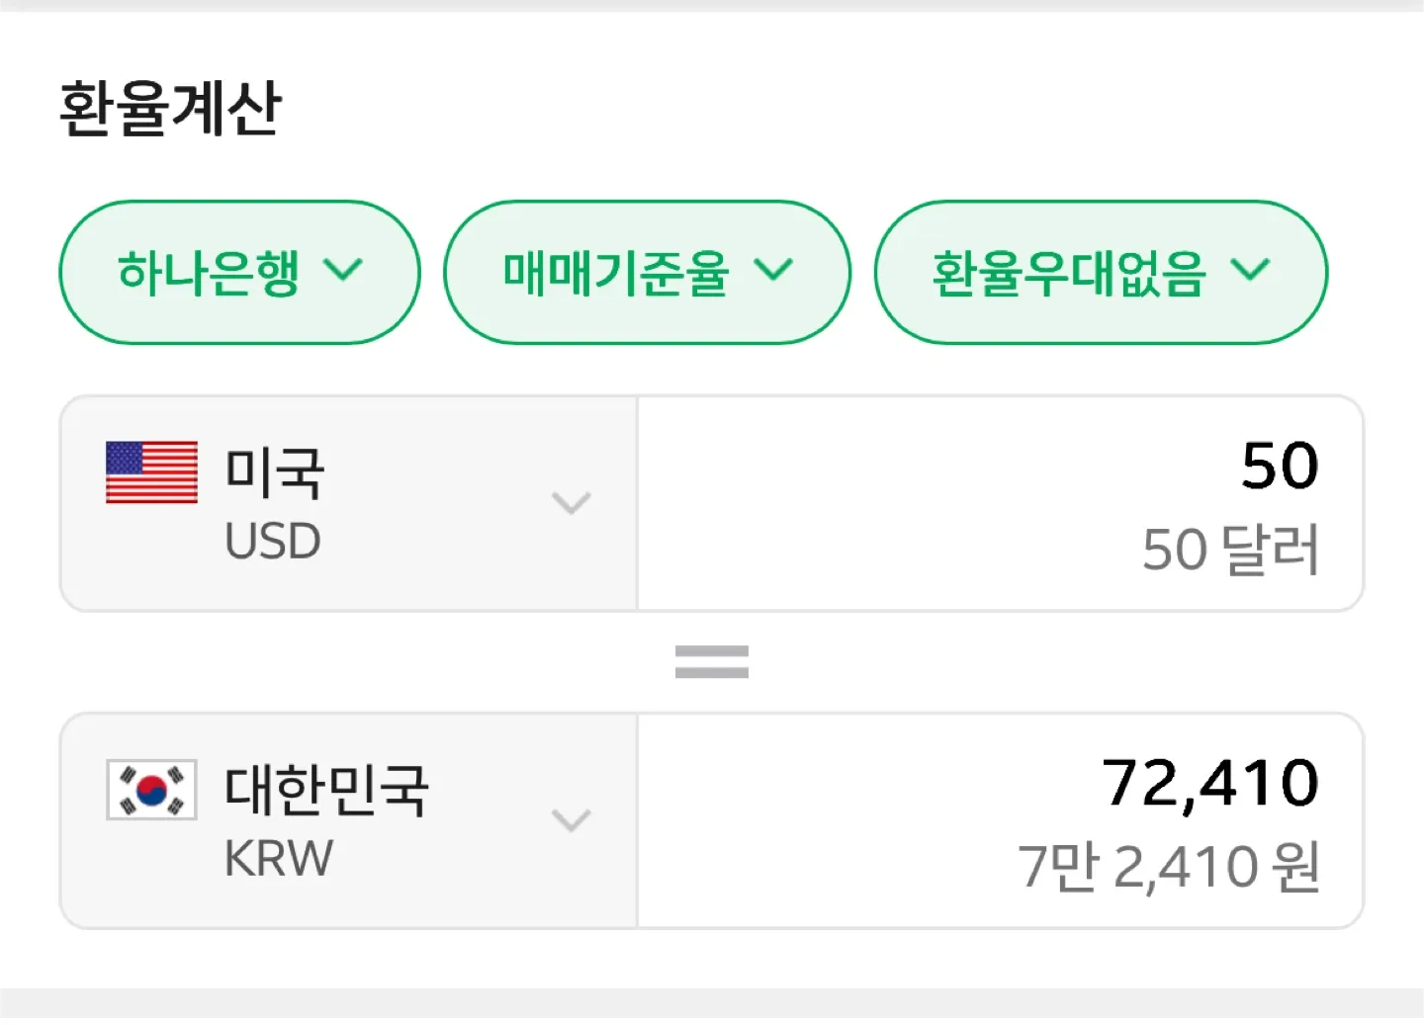This screenshot has height=1025, width=1424.
Task: Click the chevron next to 환율우대없음
Action: [1250, 270]
